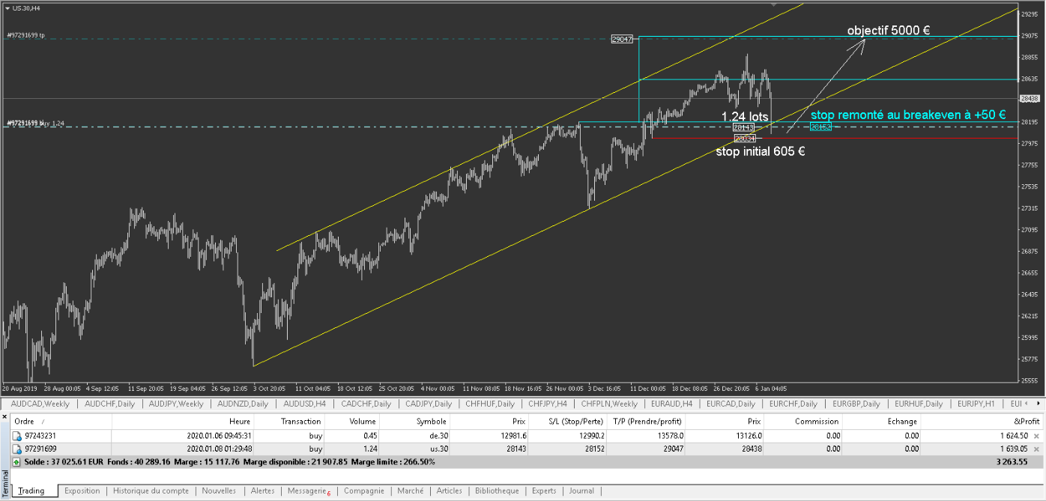Sort by the Heure column header
This screenshot has width=1046, height=501.
[184, 422]
